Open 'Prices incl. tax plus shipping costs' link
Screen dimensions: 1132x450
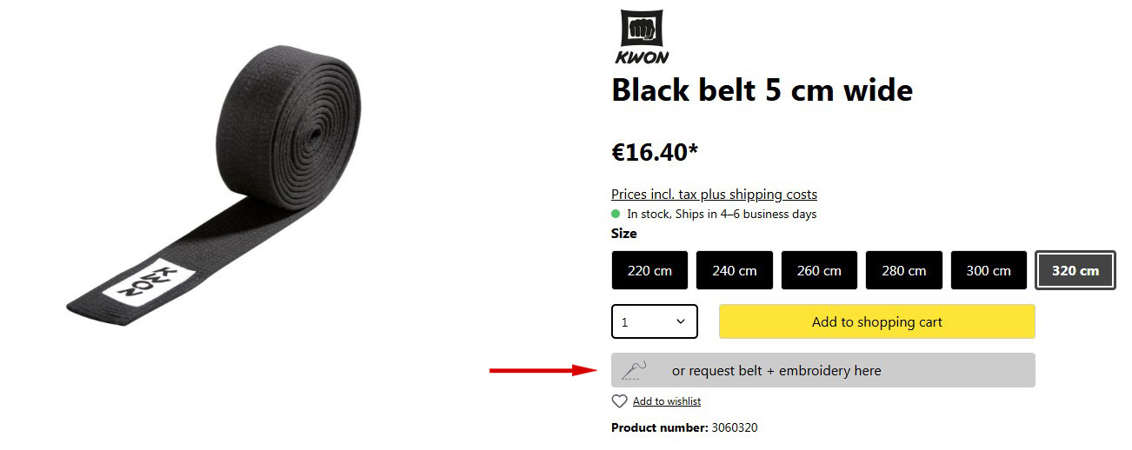(714, 195)
